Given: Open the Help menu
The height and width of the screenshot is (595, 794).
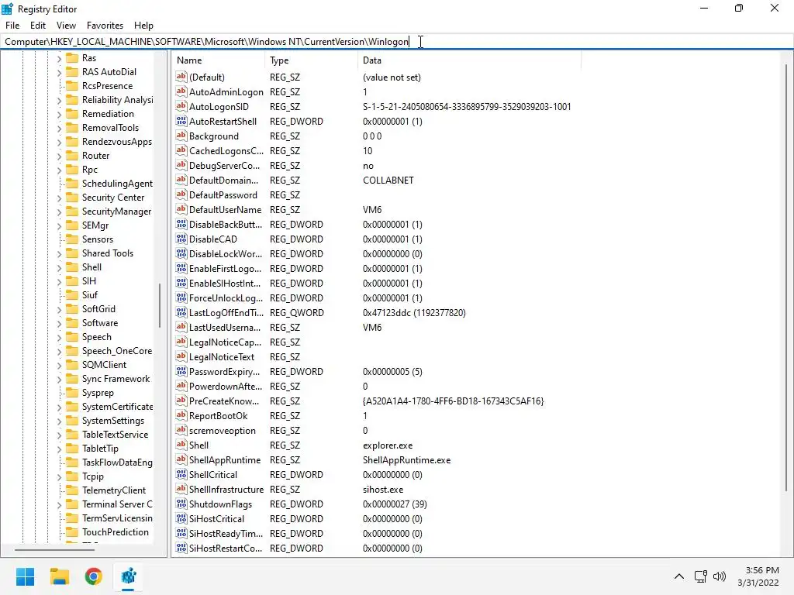Looking at the screenshot, I should pos(143,26).
